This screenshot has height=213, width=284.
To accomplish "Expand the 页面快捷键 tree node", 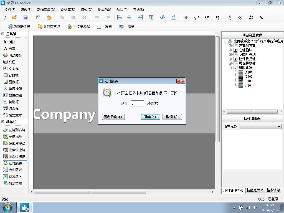I will 230,63.
